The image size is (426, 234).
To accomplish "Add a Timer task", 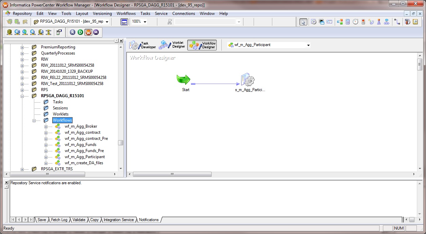I will point(356,22).
